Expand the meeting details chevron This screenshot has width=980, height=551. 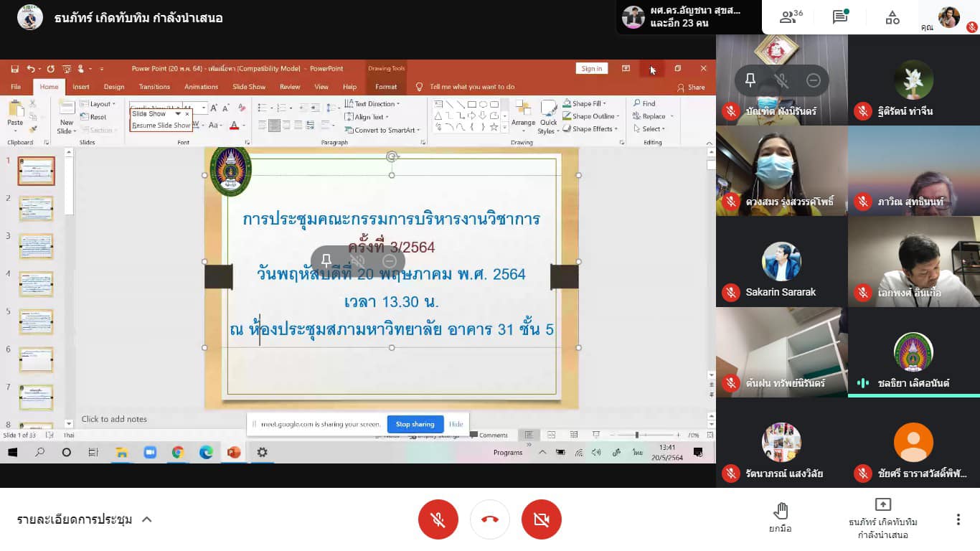pos(147,519)
